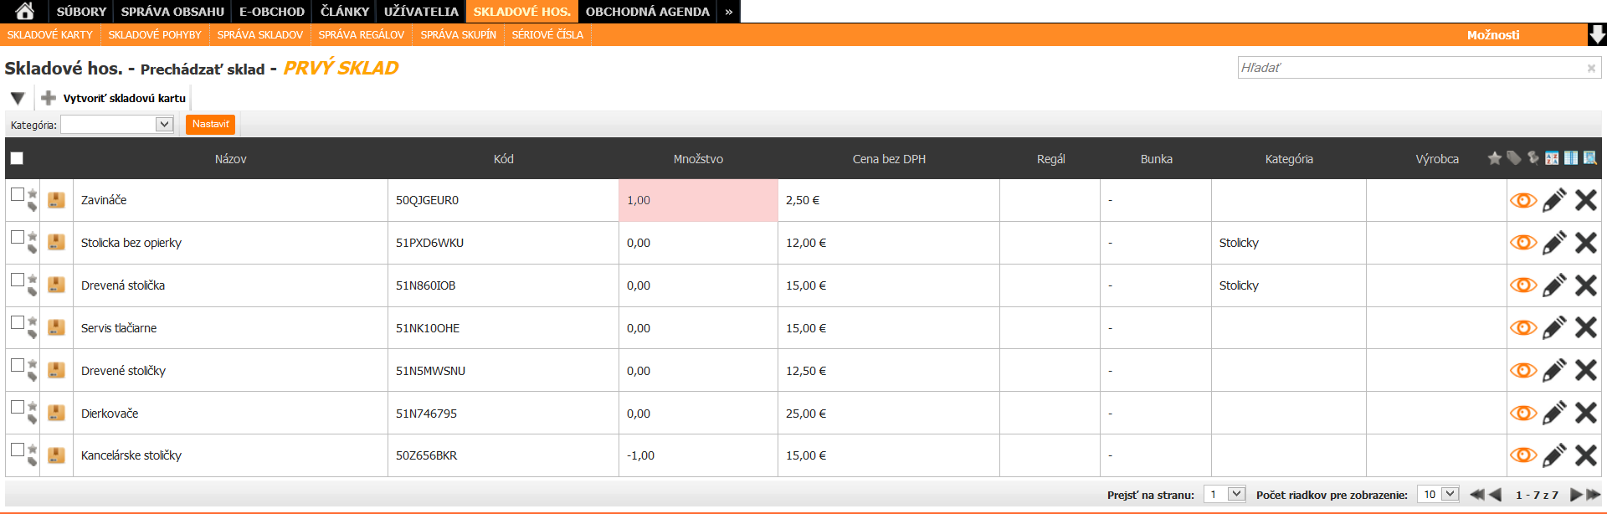Edit Servis tlačiarne with pencil icon
The height and width of the screenshot is (514, 1607).
coord(1554,327)
